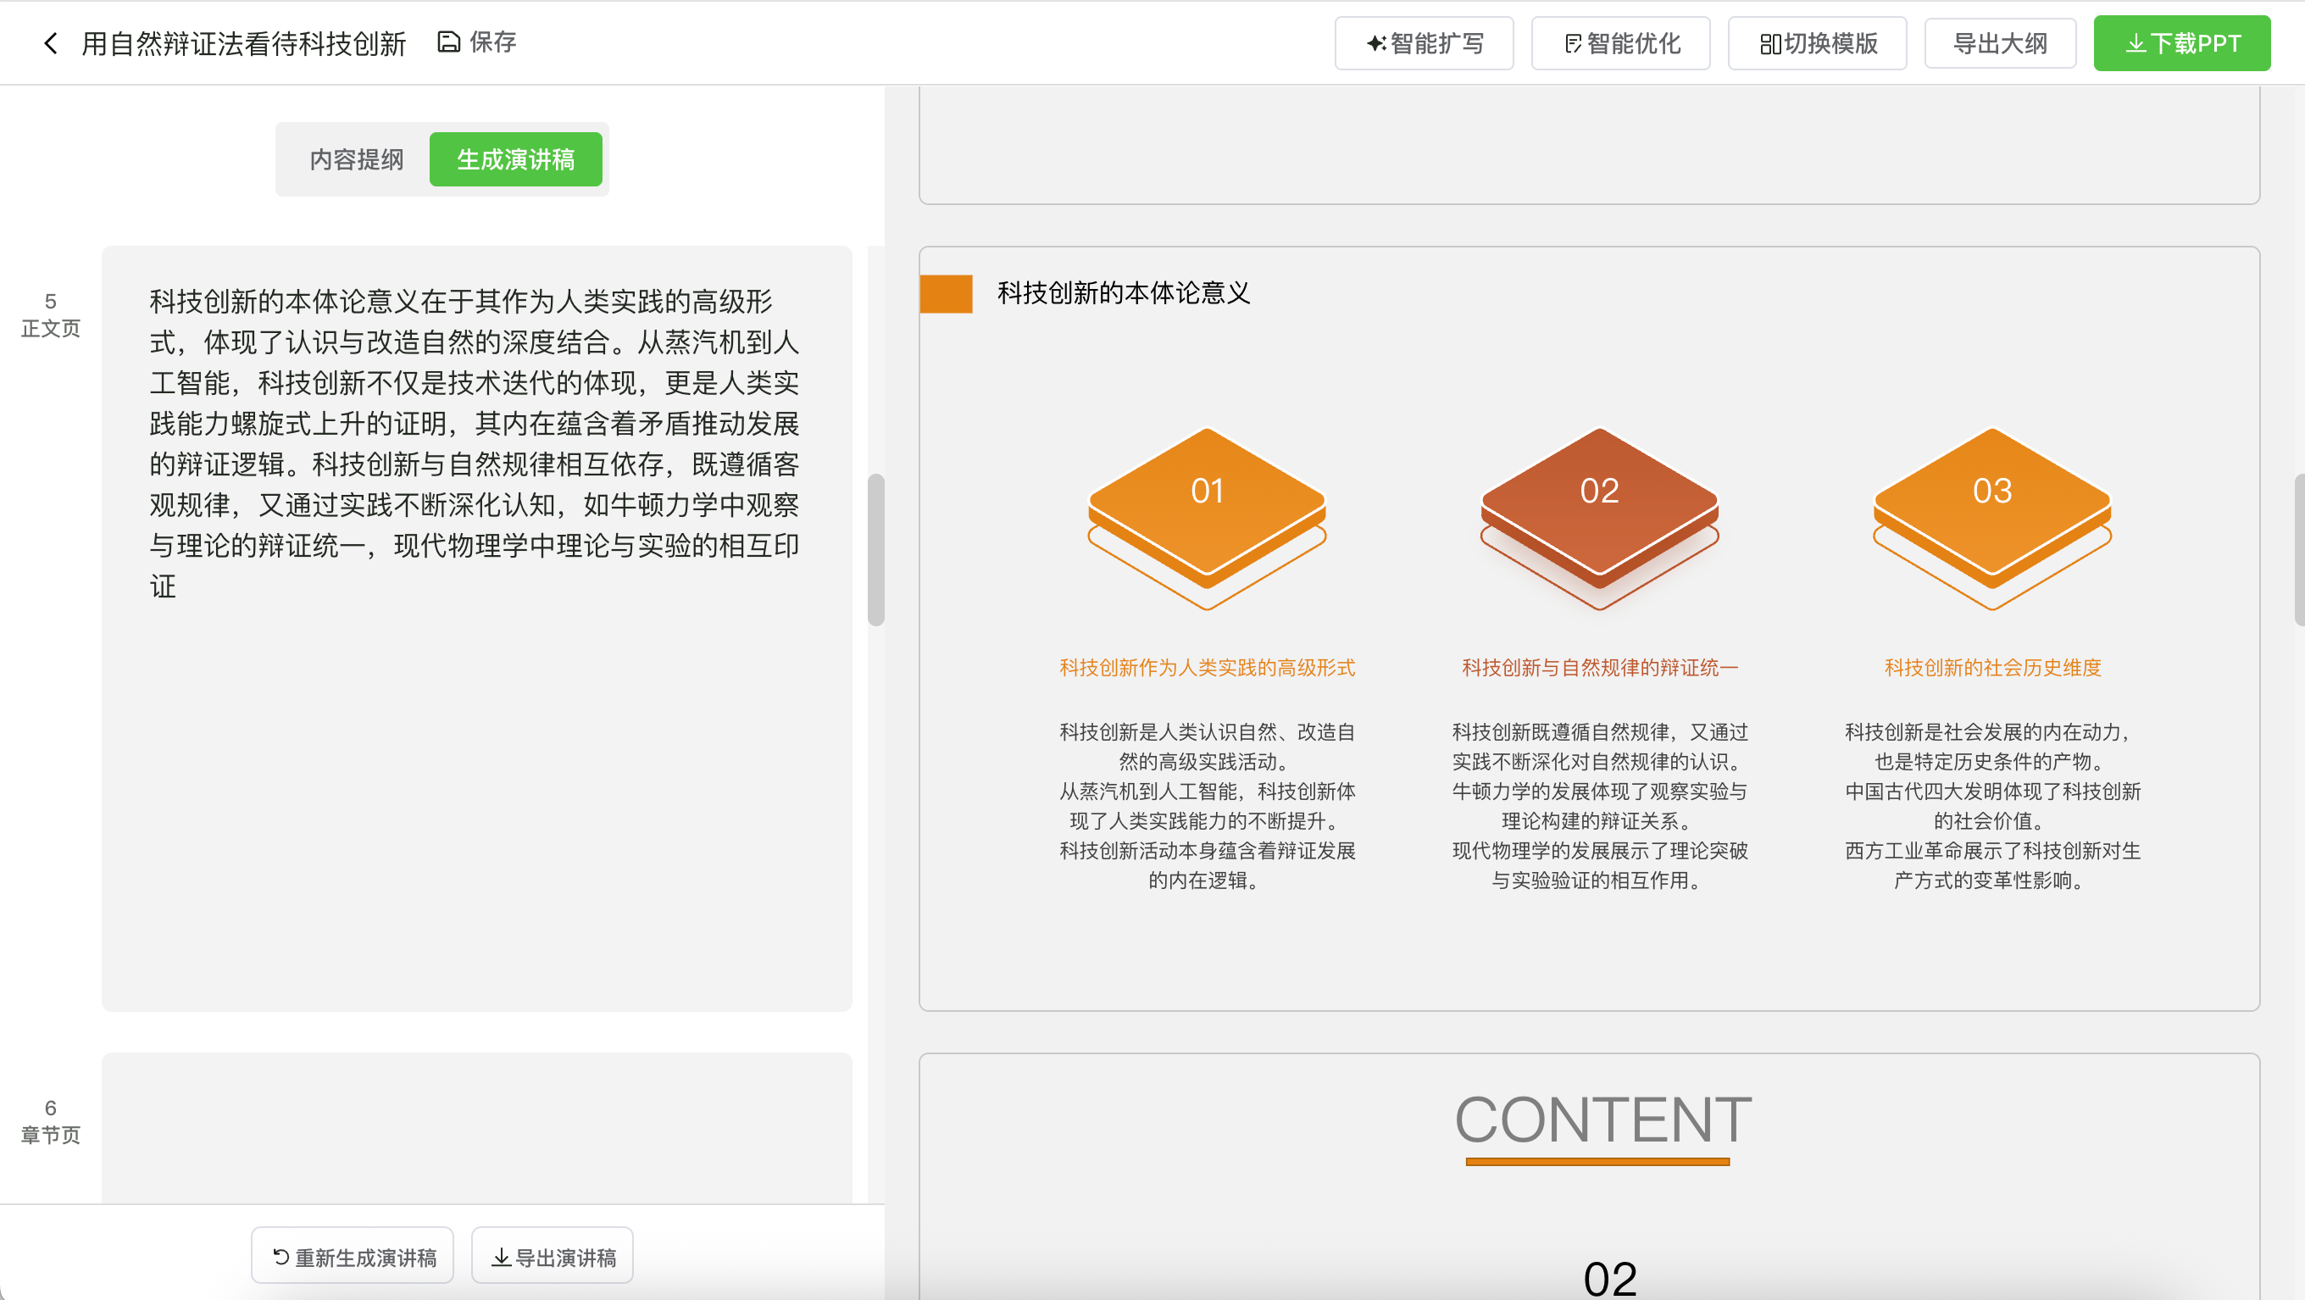This screenshot has width=2305, height=1300.
Task: Switch to the 内容提纲 tab
Action: 354,159
